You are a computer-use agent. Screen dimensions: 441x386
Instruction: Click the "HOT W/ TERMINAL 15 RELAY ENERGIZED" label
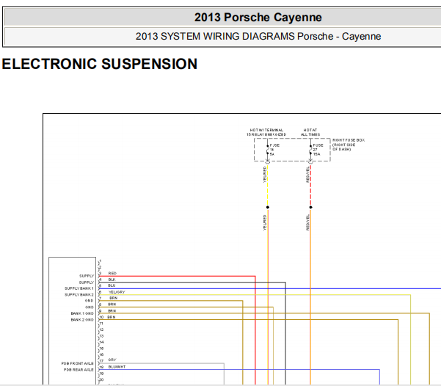266,132
